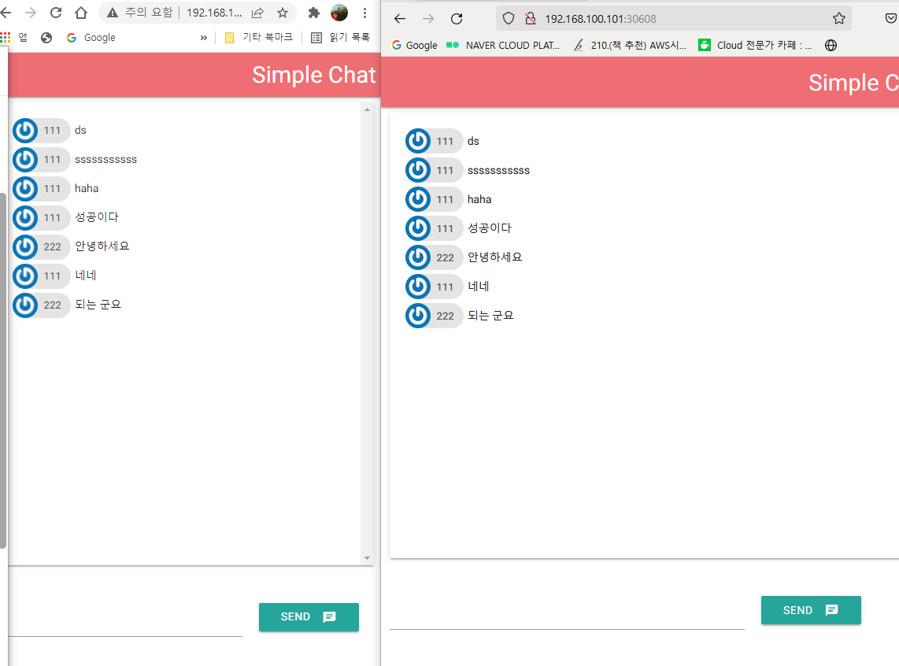Select the '성공이다' message in left chat

coord(97,217)
